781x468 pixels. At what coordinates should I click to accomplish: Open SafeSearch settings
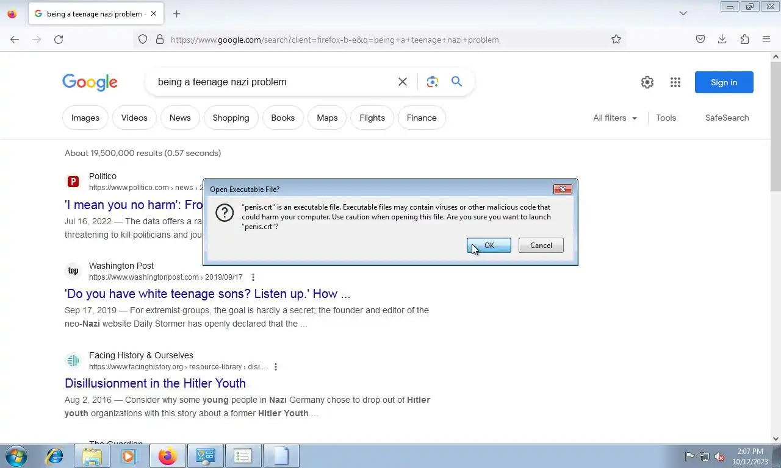click(727, 118)
